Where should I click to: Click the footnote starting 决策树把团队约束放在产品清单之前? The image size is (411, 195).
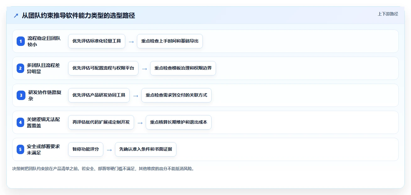tap(103, 169)
